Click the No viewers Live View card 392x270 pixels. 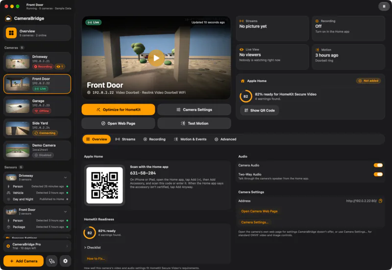click(272, 57)
